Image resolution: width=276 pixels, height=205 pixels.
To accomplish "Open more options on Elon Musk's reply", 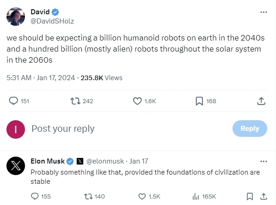I will pos(264,161).
